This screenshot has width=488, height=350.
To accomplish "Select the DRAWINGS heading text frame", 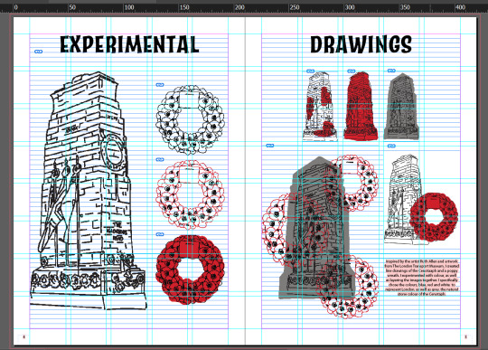I will 361,44.
